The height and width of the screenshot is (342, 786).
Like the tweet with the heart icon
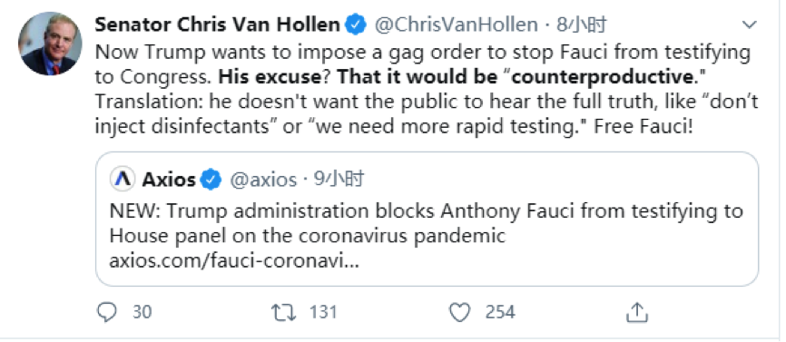458,313
